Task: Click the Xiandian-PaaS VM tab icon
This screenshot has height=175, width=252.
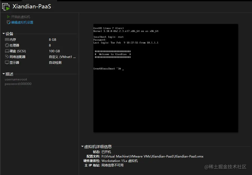Action: pos(6,7)
